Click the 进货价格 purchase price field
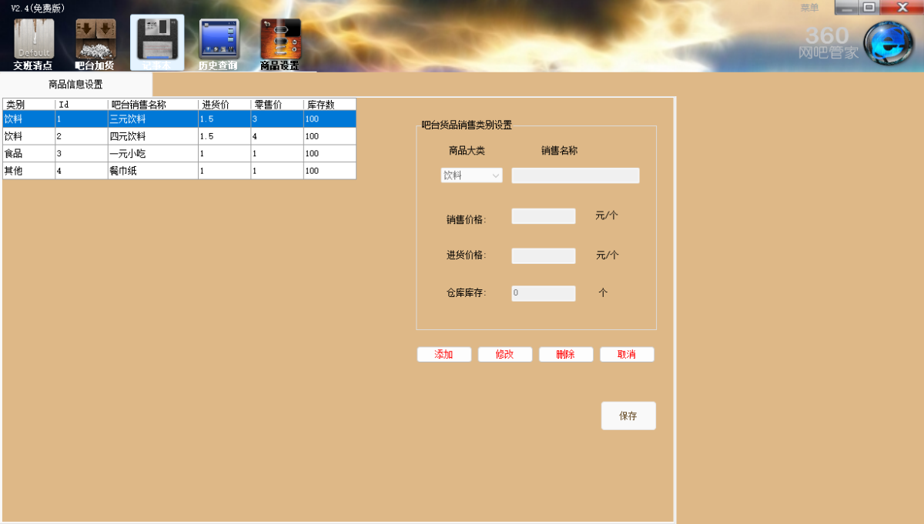 [x=543, y=255]
